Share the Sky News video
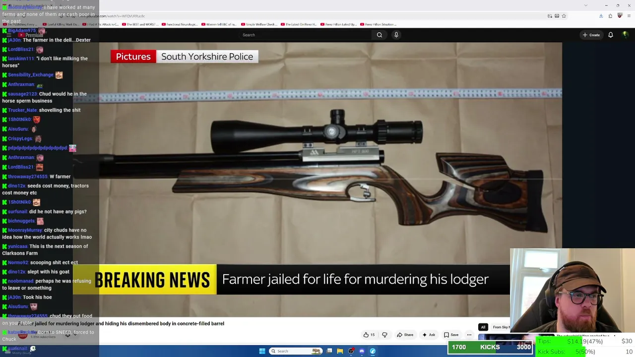This screenshot has height=357, width=635. click(x=405, y=335)
